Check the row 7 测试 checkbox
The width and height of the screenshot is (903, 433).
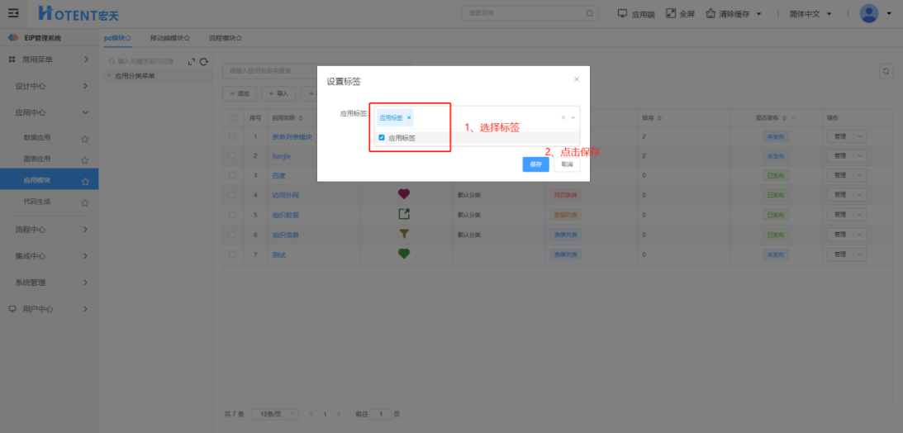(x=232, y=254)
